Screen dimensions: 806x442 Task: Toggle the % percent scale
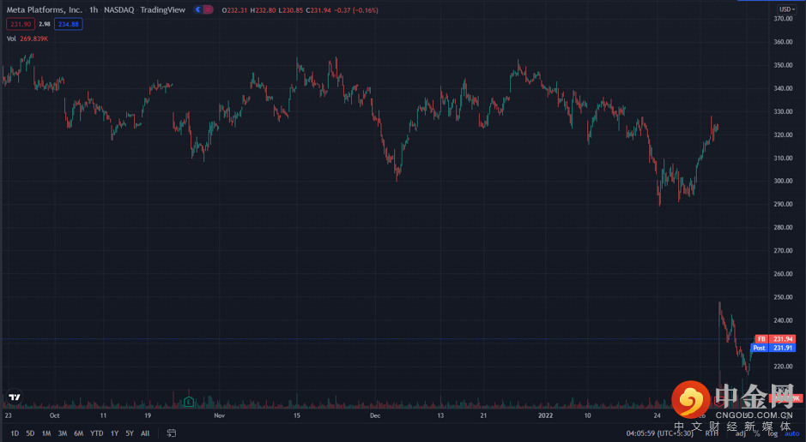point(757,433)
